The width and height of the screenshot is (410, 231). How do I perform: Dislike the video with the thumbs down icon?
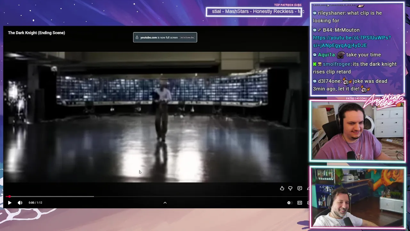click(x=290, y=188)
